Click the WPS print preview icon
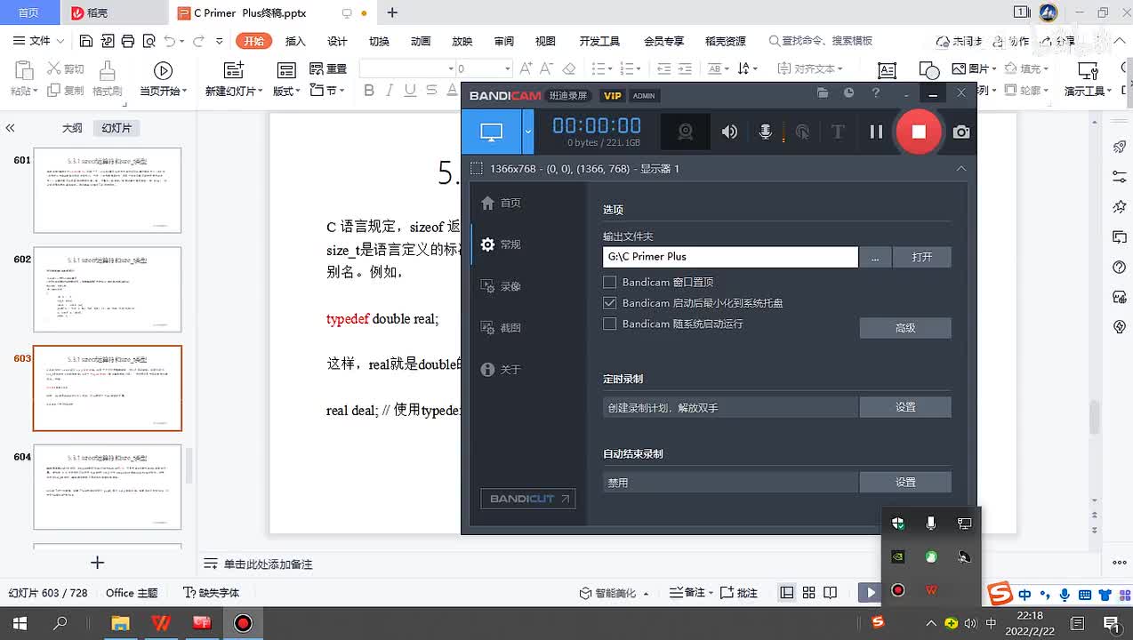 (149, 41)
